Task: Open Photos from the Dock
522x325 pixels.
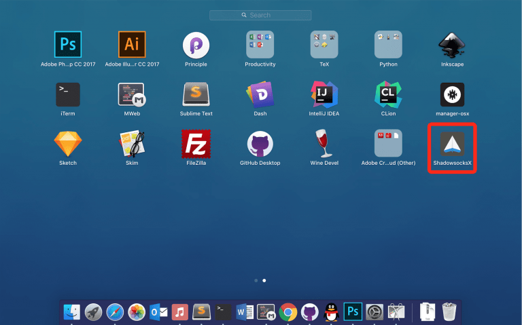Action: 137,312
